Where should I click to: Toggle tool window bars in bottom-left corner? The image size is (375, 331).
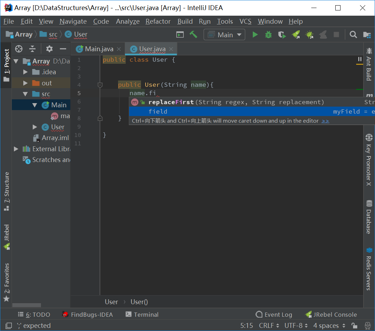coord(9,325)
